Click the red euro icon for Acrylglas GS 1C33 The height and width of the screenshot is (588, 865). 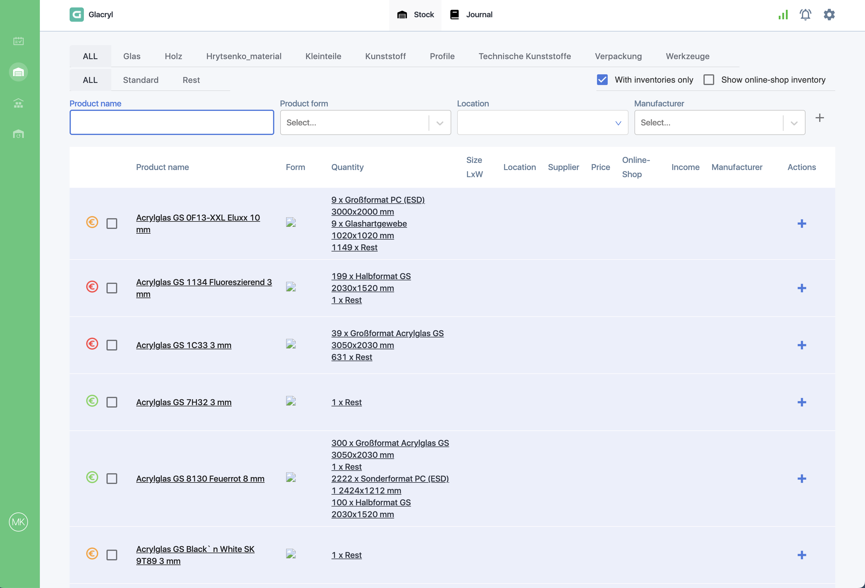click(x=92, y=344)
